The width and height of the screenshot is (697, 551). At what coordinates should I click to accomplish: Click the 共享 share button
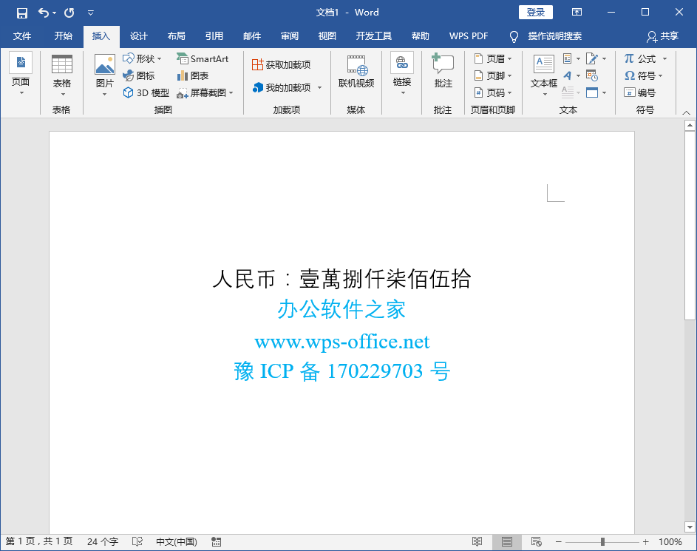663,36
